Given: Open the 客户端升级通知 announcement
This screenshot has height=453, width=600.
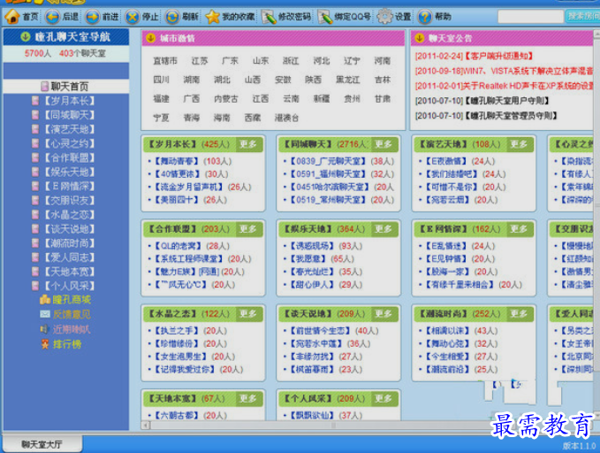Looking at the screenshot, I should (499, 57).
